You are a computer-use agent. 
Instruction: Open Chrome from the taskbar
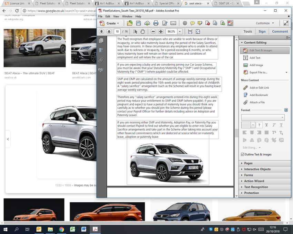point(61,229)
